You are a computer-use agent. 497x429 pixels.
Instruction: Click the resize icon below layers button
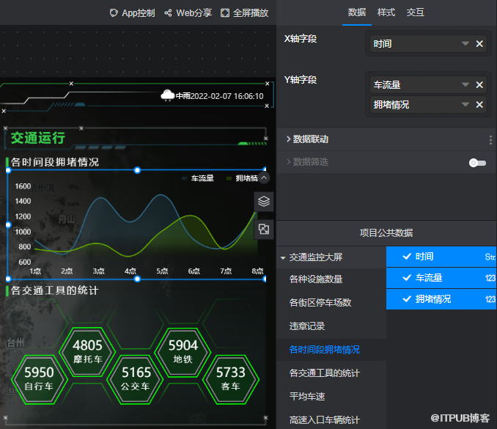(264, 230)
